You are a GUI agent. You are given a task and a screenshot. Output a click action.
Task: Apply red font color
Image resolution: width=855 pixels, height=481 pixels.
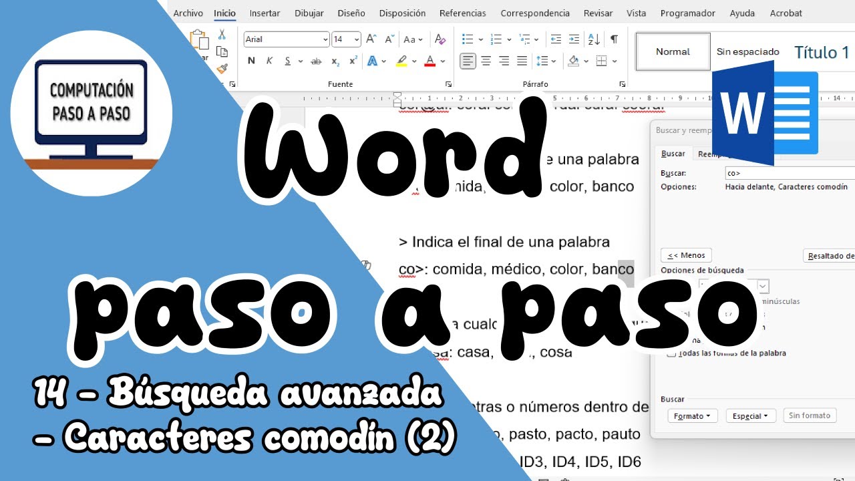tap(430, 61)
